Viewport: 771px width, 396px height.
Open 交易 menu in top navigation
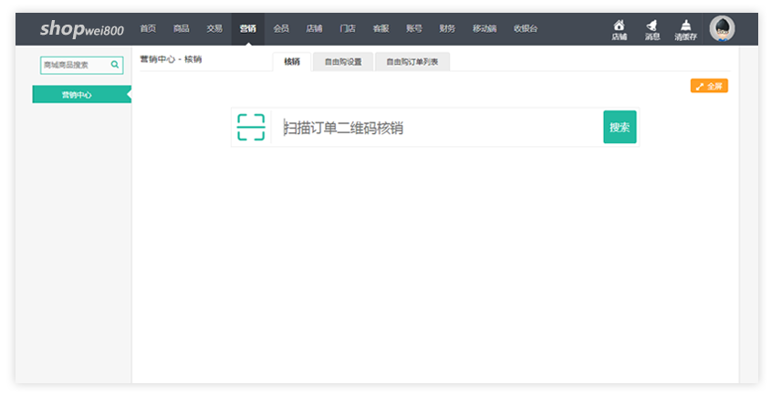coord(214,28)
